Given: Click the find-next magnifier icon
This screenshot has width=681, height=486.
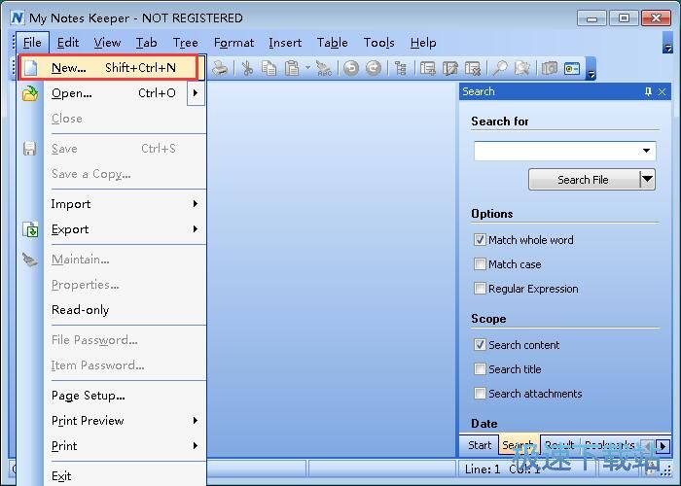Looking at the screenshot, I should pos(521,68).
